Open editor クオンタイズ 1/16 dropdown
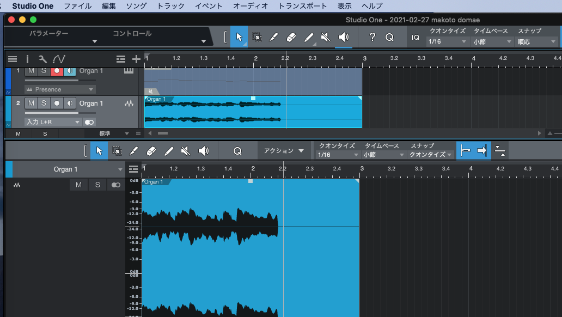562x317 pixels. (338, 155)
